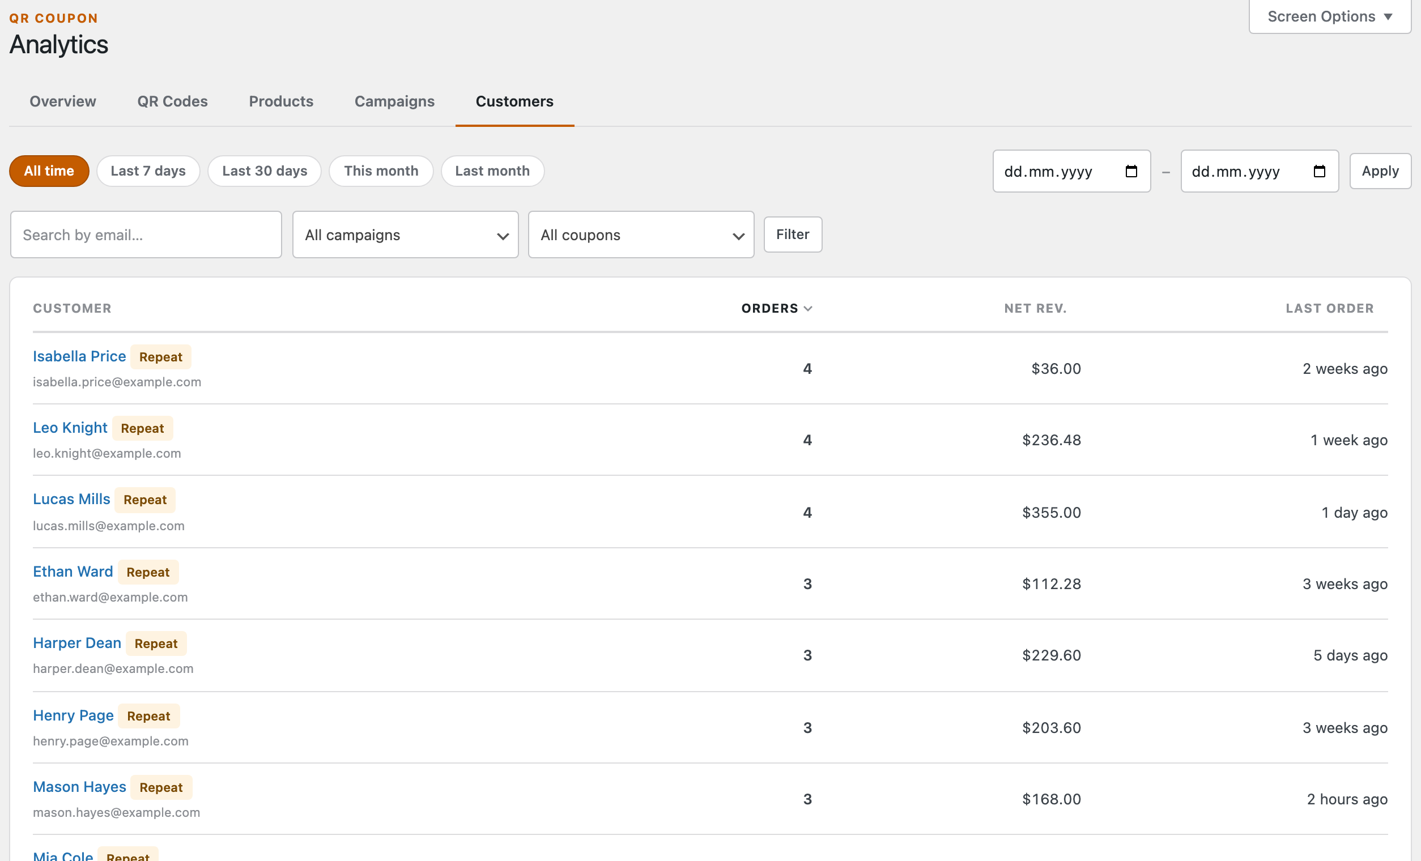Select the Last month range
Viewport: 1421px width, 861px height.
click(492, 171)
